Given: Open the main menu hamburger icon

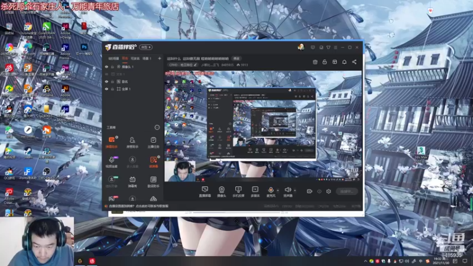Looking at the screenshot, I should point(335,47).
